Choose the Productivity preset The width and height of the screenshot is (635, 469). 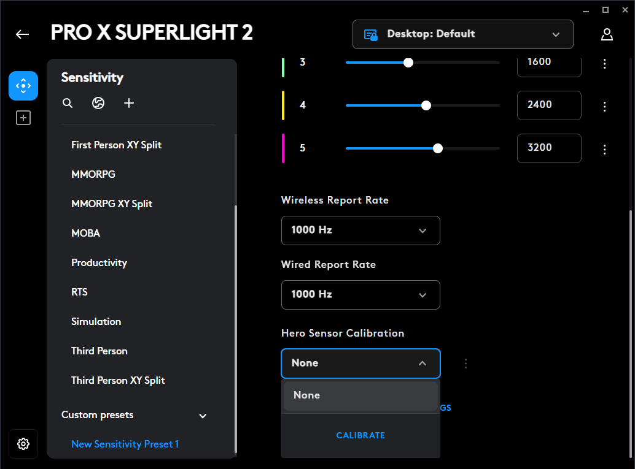[99, 263]
